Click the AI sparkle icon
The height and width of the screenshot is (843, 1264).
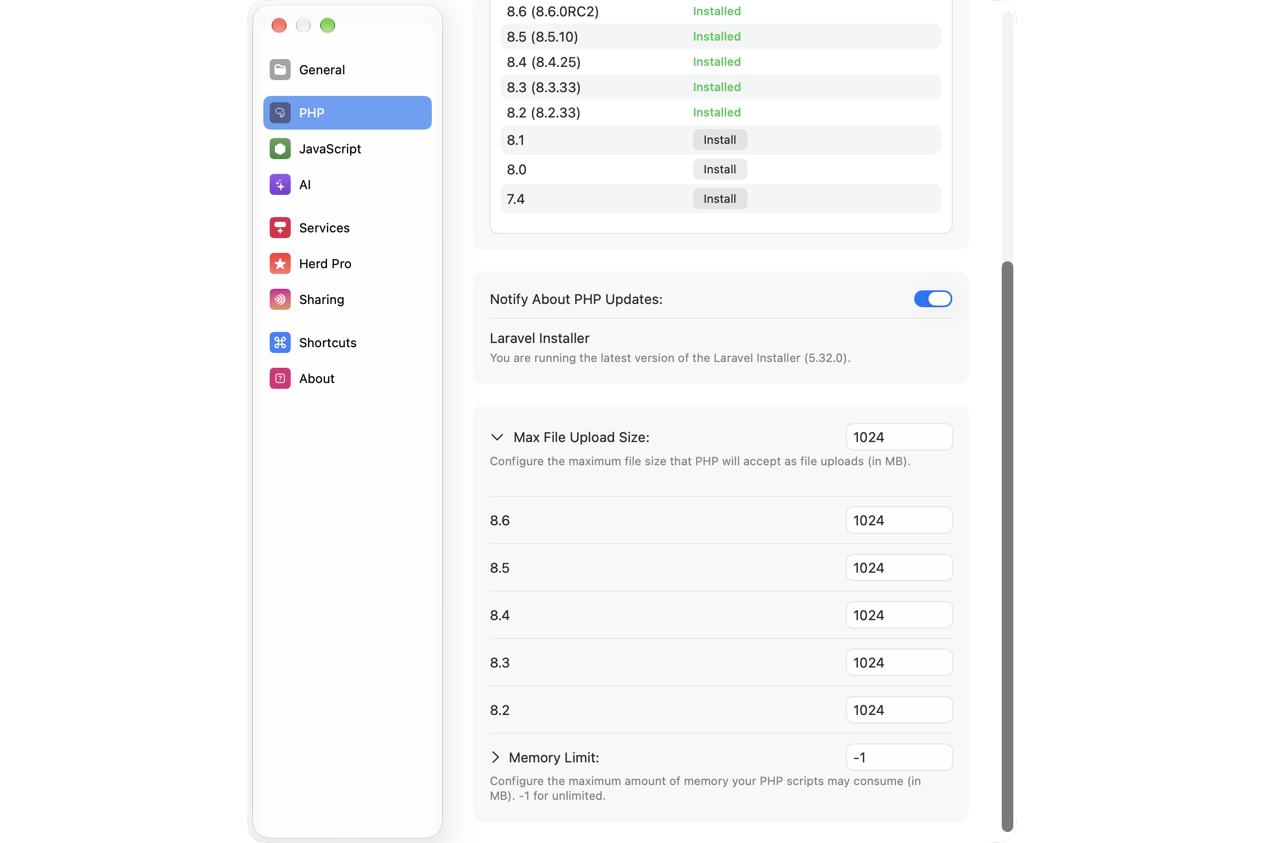pos(280,185)
